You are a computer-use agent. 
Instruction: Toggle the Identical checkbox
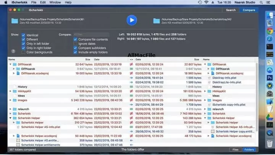pos(23,35)
